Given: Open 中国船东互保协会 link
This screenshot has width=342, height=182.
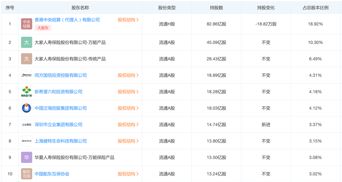Looking at the screenshot, I should (52, 174).
